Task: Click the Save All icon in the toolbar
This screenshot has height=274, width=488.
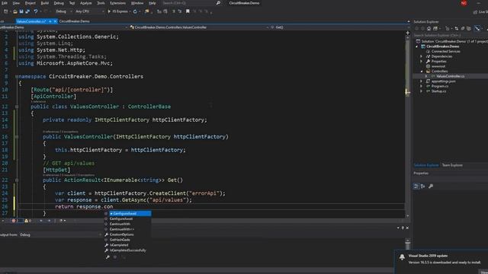Action: coord(27,11)
